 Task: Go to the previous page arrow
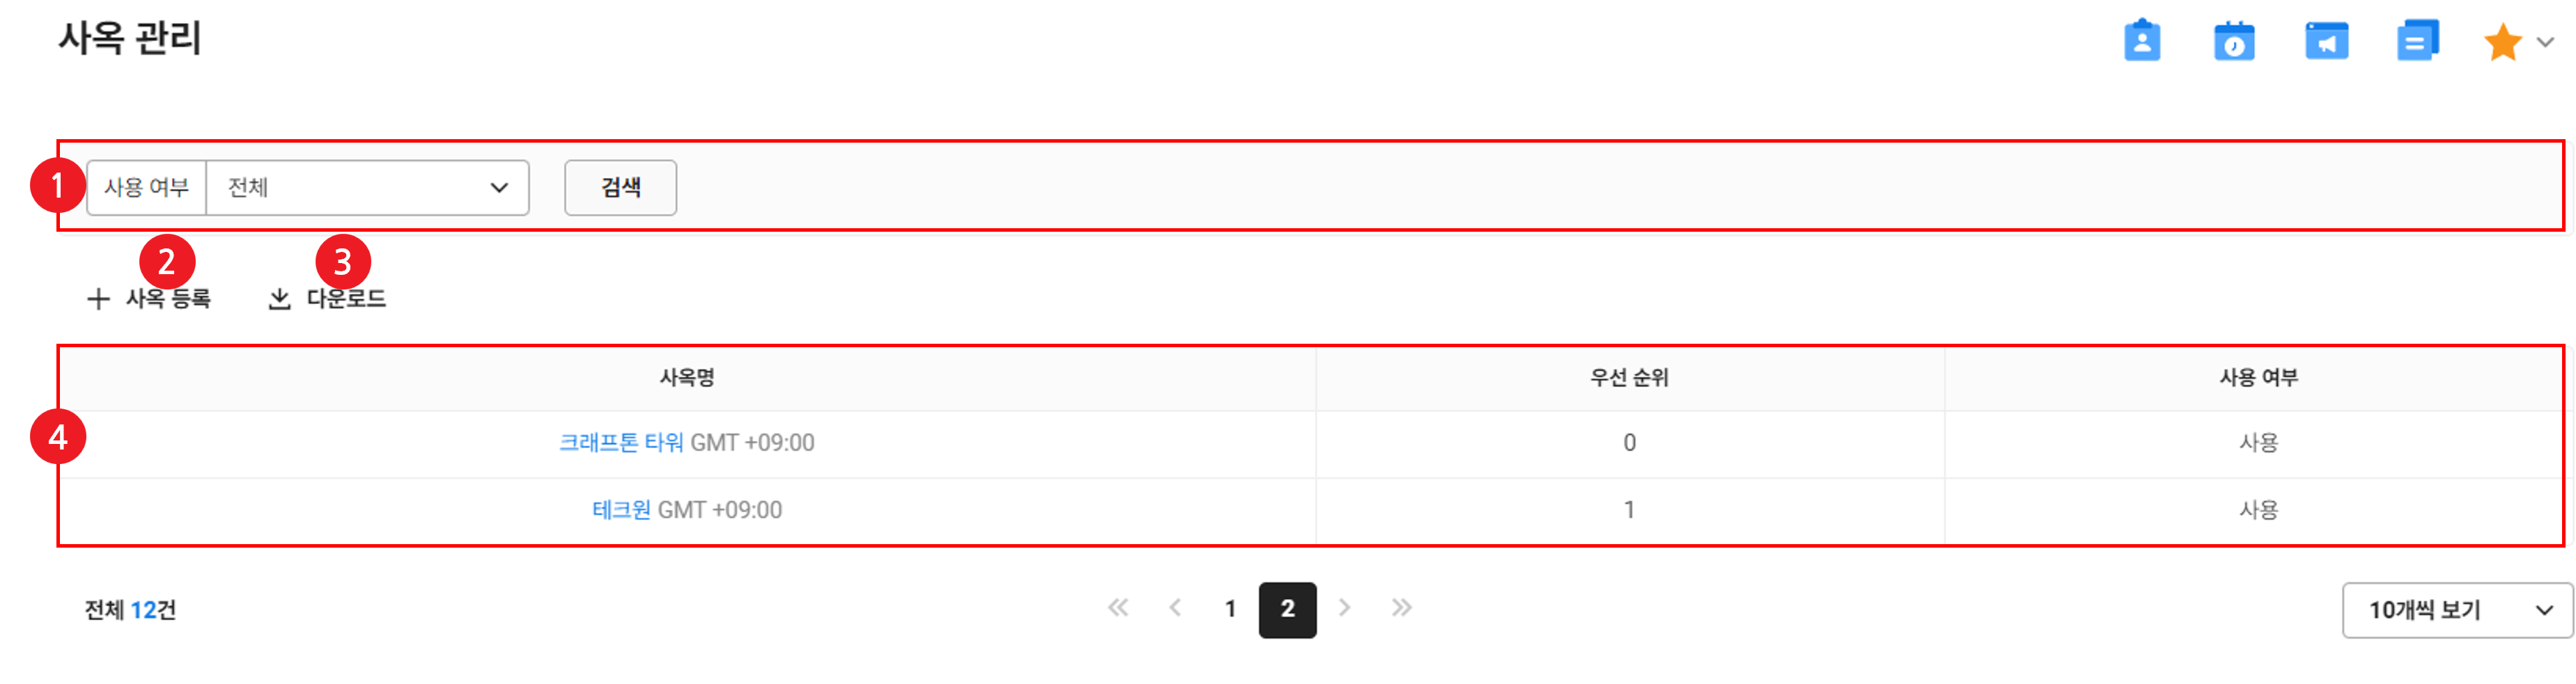(1175, 607)
